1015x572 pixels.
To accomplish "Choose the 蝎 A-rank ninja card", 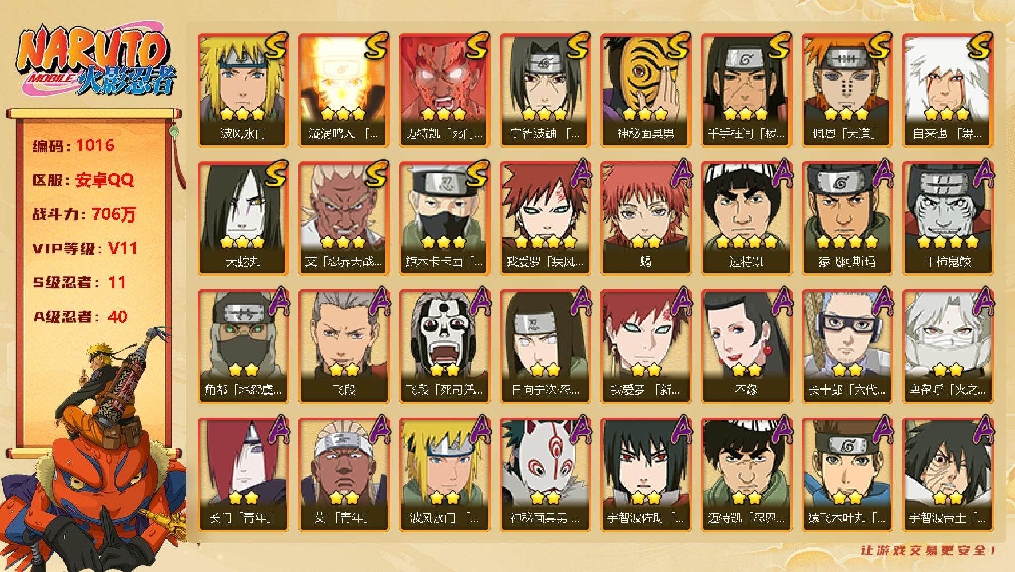I will tap(646, 219).
